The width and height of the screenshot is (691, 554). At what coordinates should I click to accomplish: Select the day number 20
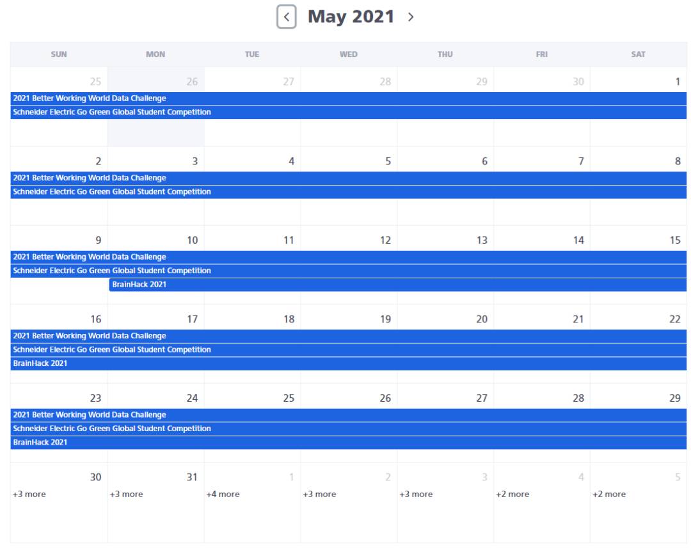[x=482, y=319]
